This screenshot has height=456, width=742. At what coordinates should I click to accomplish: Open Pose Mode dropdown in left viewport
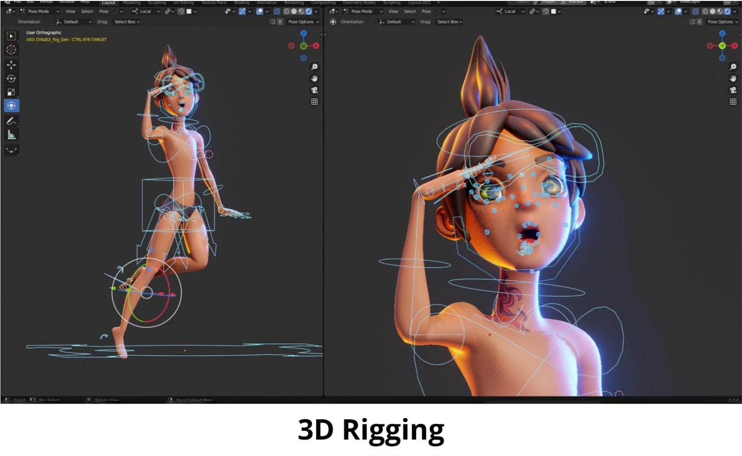(39, 11)
